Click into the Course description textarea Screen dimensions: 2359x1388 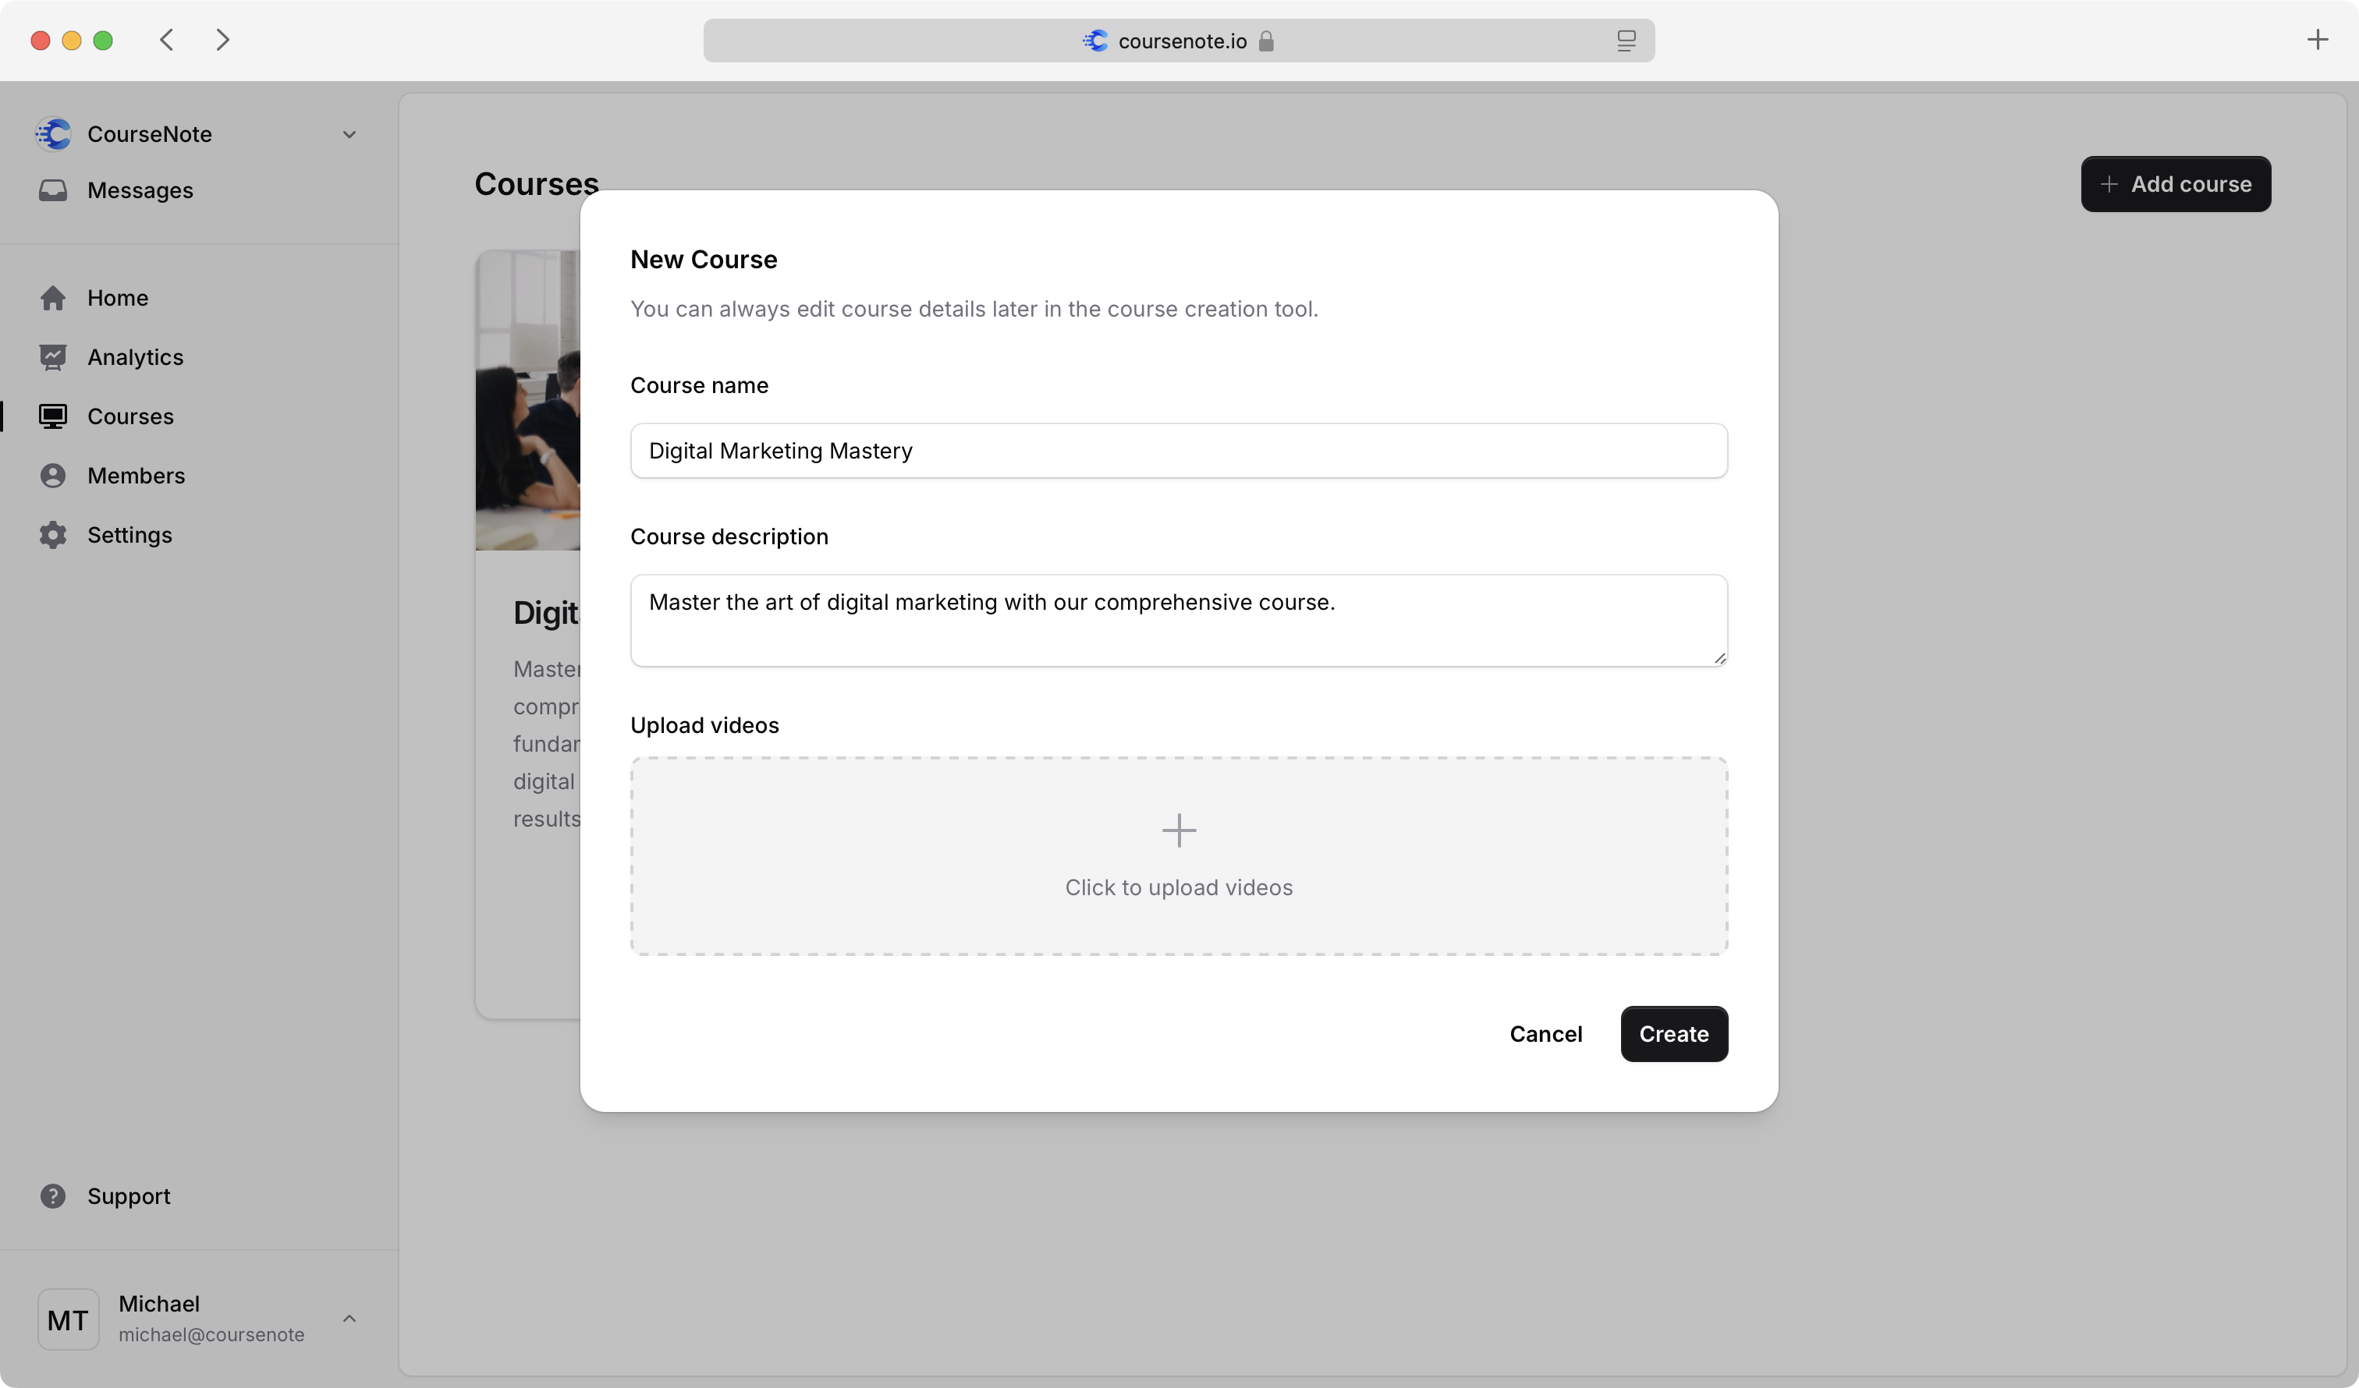[1179, 621]
